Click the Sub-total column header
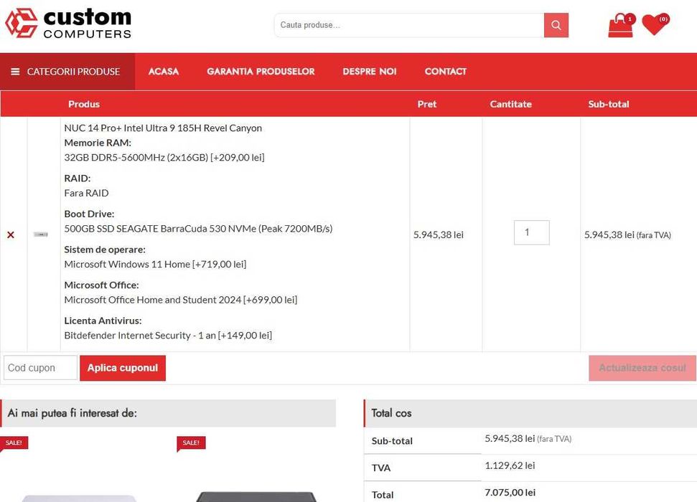 pos(609,105)
